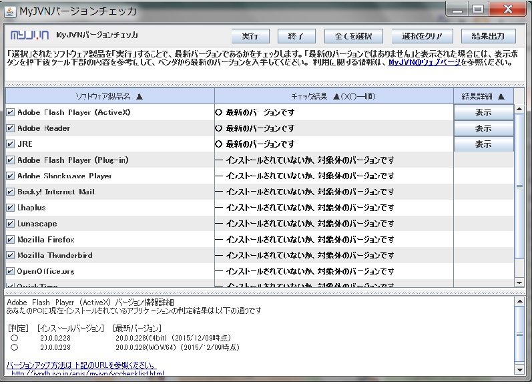Screen dimensions: 532x384
Task: Sort by チェック結果 column header
Action: 334,96
